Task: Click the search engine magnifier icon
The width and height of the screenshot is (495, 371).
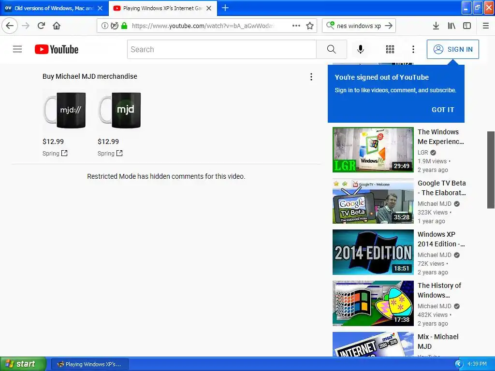Action: 330,25
